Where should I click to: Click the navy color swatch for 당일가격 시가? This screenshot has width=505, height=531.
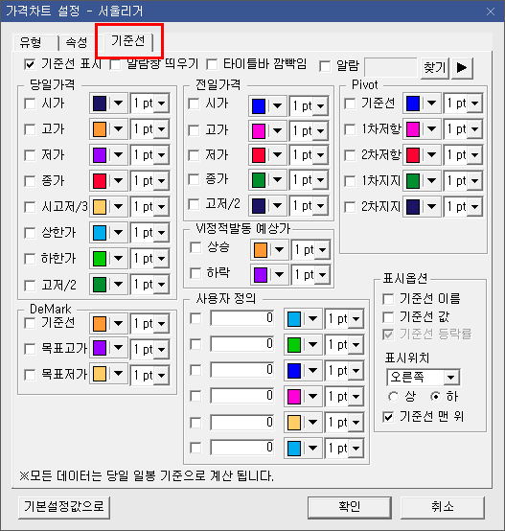coord(100,104)
